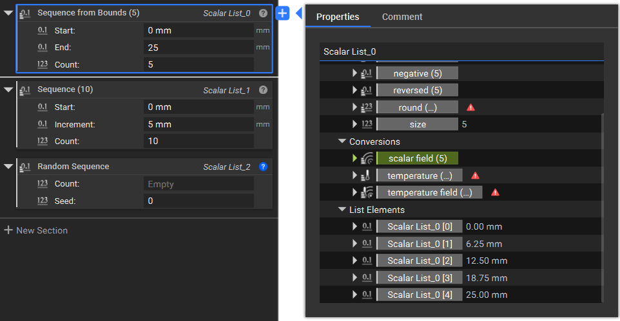Click warning icon beside temperature conversion

(475, 176)
